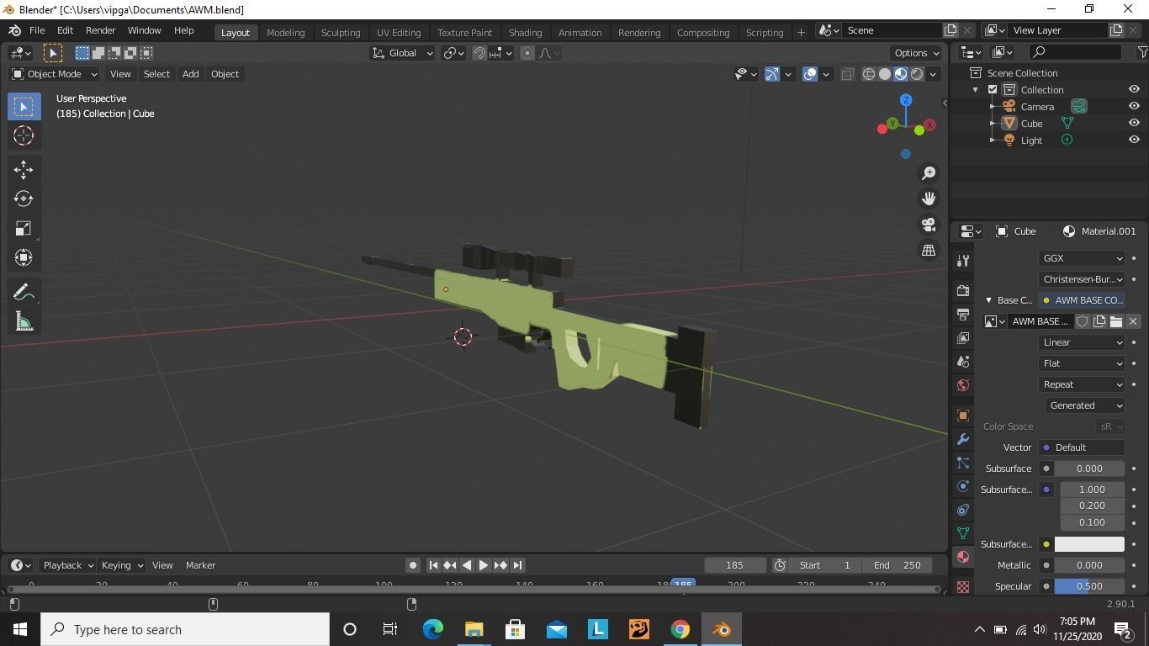Choose the Select Box tool

pyautogui.click(x=24, y=106)
